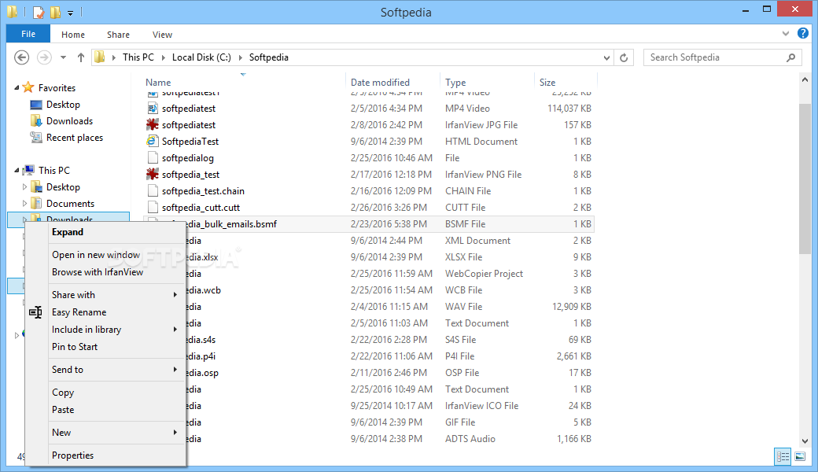This screenshot has height=472, width=818.
Task: Refresh the Softpedia folder view
Action: [624, 57]
